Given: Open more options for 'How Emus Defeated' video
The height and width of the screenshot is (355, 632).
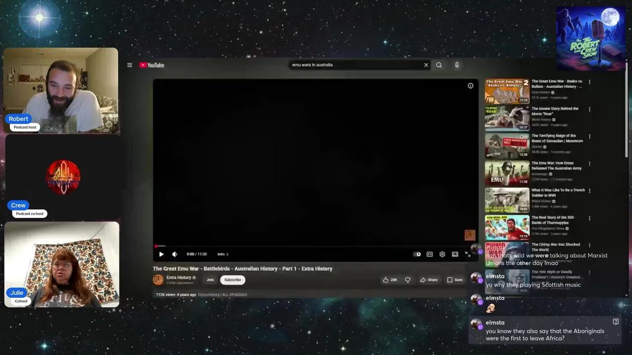Looking at the screenshot, I should point(589,164).
